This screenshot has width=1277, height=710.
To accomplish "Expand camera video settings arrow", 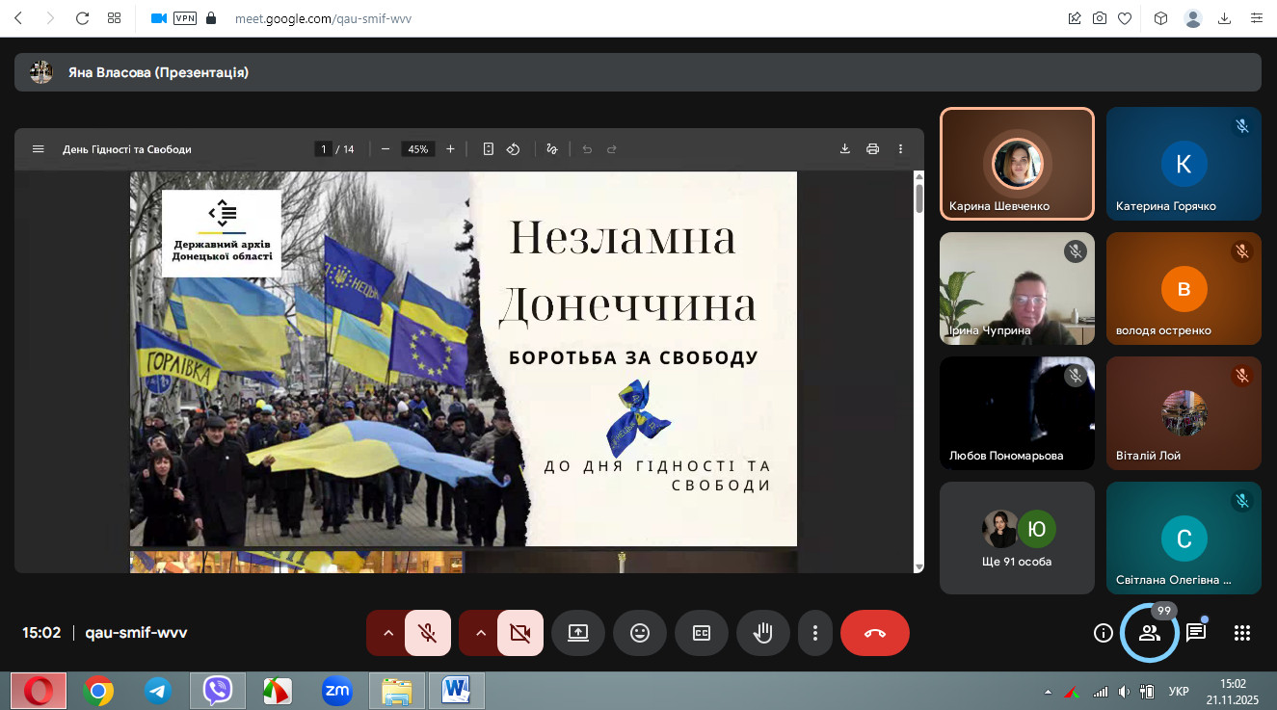I will (481, 633).
